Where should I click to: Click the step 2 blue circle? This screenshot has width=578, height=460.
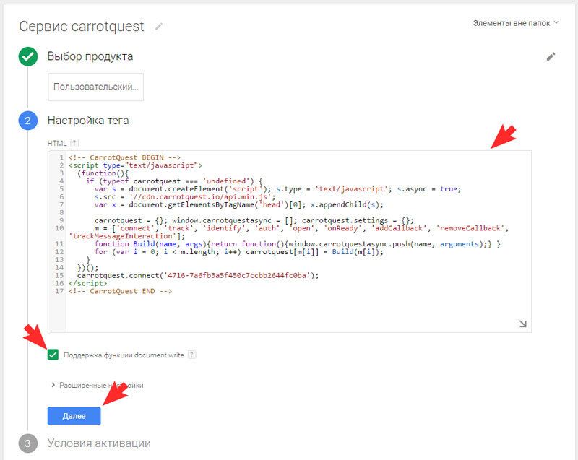28,121
